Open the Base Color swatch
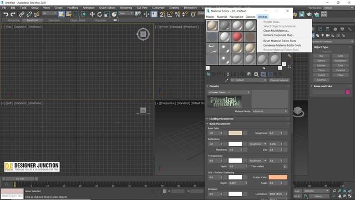 [x=235, y=133]
